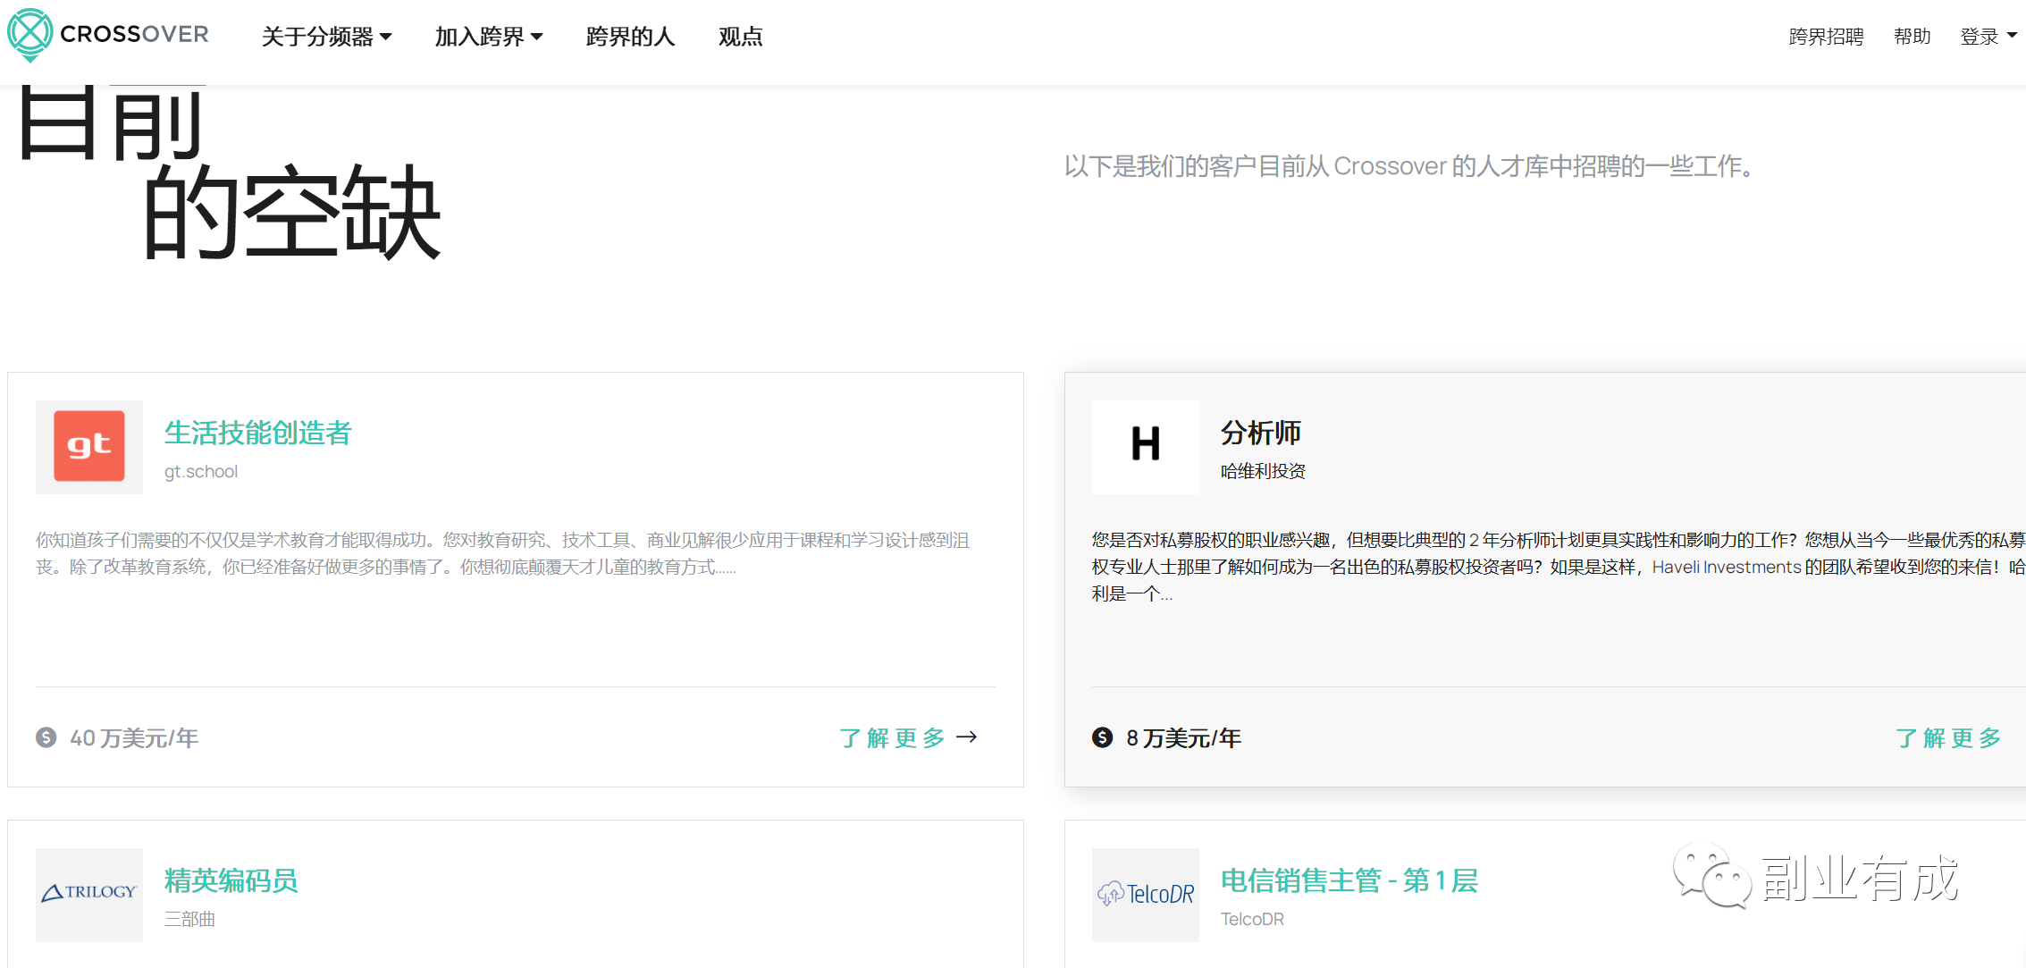
Task: Click dollar icon beside 8万美元/年
Action: pyautogui.click(x=1103, y=737)
